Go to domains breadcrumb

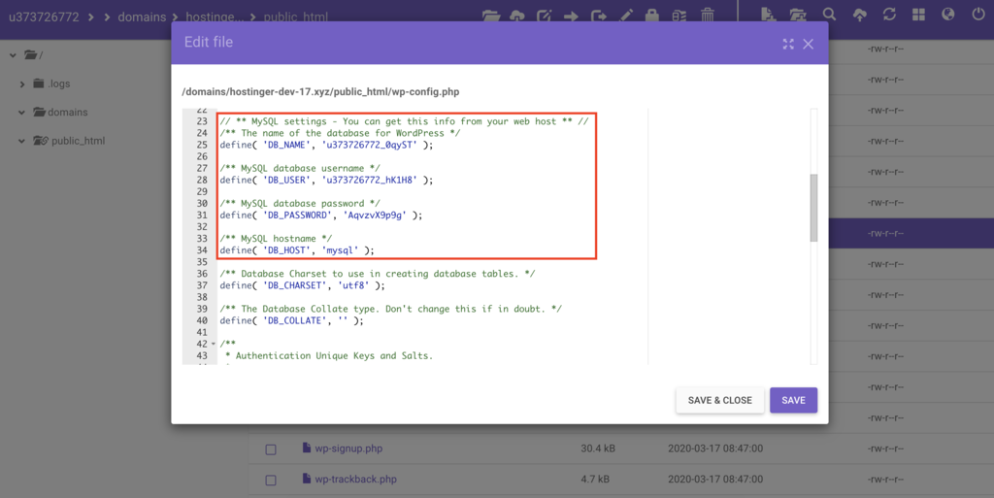point(142,17)
